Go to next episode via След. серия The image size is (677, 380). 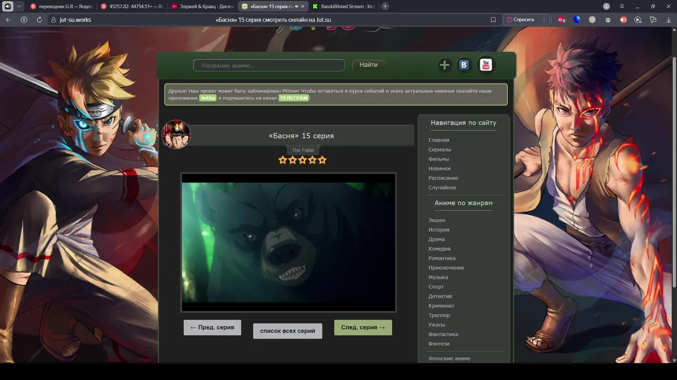pyautogui.click(x=363, y=327)
